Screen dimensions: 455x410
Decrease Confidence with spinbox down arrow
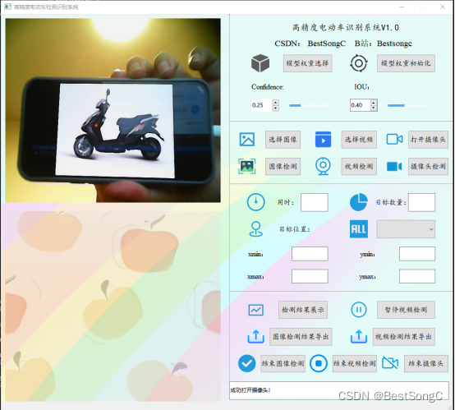click(276, 108)
